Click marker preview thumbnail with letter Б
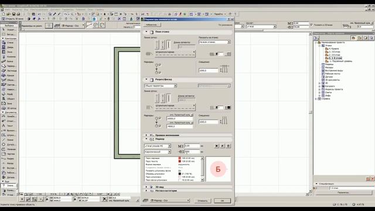Image resolution: width=375 pixels, height=211 pixels. pos(218,169)
